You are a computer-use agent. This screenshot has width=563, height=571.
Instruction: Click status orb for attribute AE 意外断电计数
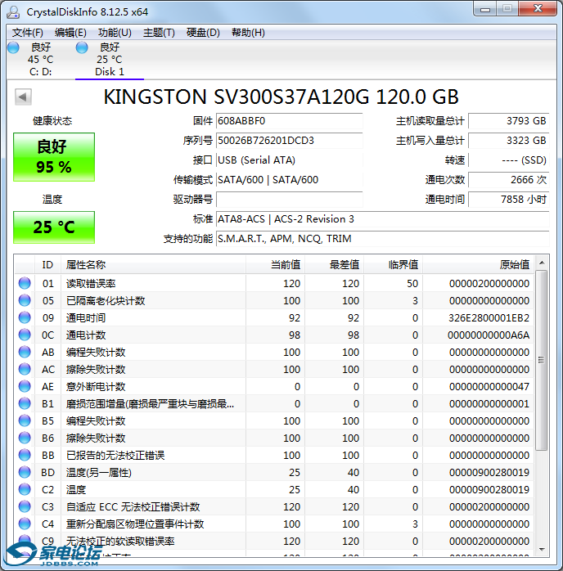(25, 386)
